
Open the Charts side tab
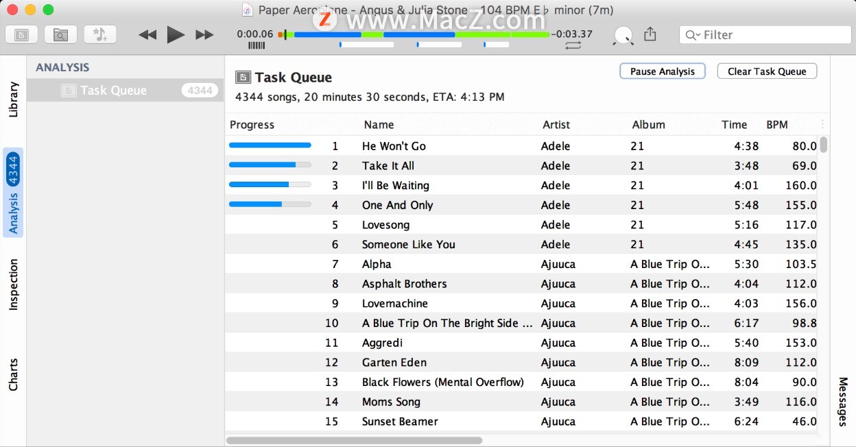tap(13, 374)
